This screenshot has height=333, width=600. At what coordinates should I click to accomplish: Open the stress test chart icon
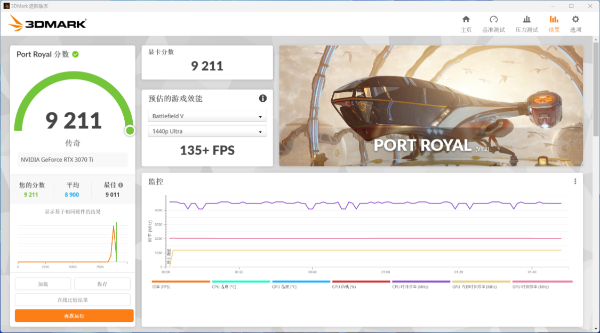click(x=526, y=20)
